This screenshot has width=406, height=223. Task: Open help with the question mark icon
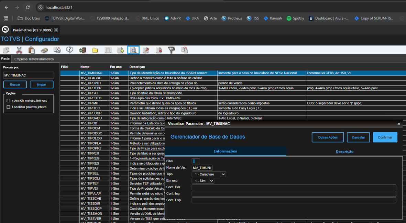point(69,50)
